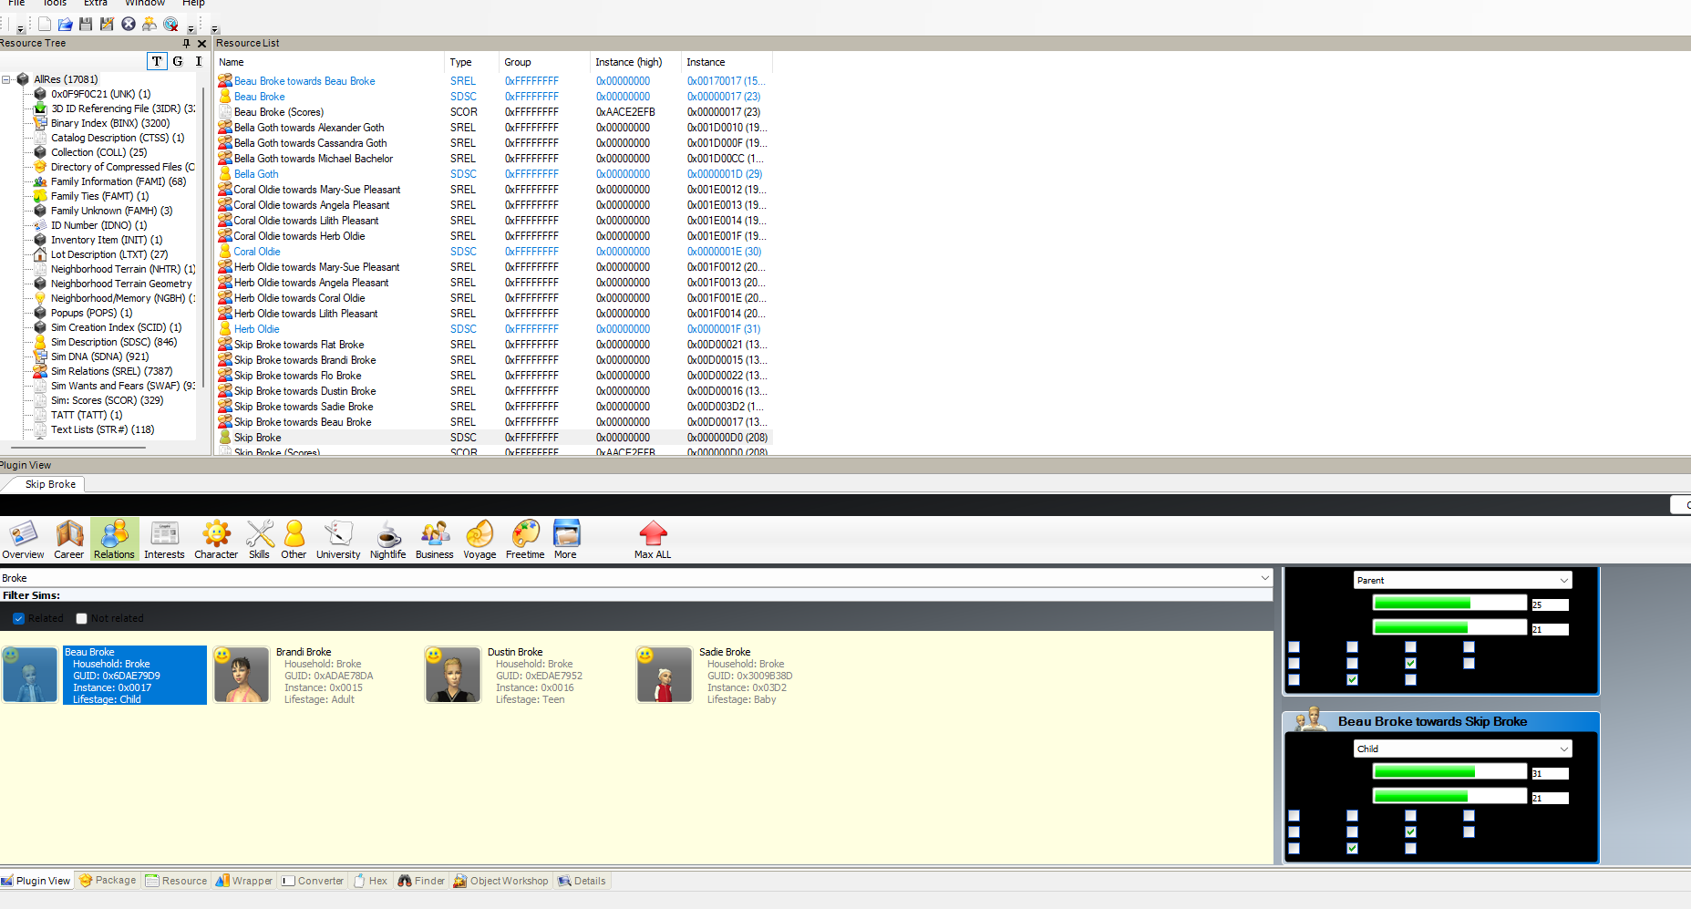Collapse the AllRes tree node
1691x909 pixels.
(6, 79)
